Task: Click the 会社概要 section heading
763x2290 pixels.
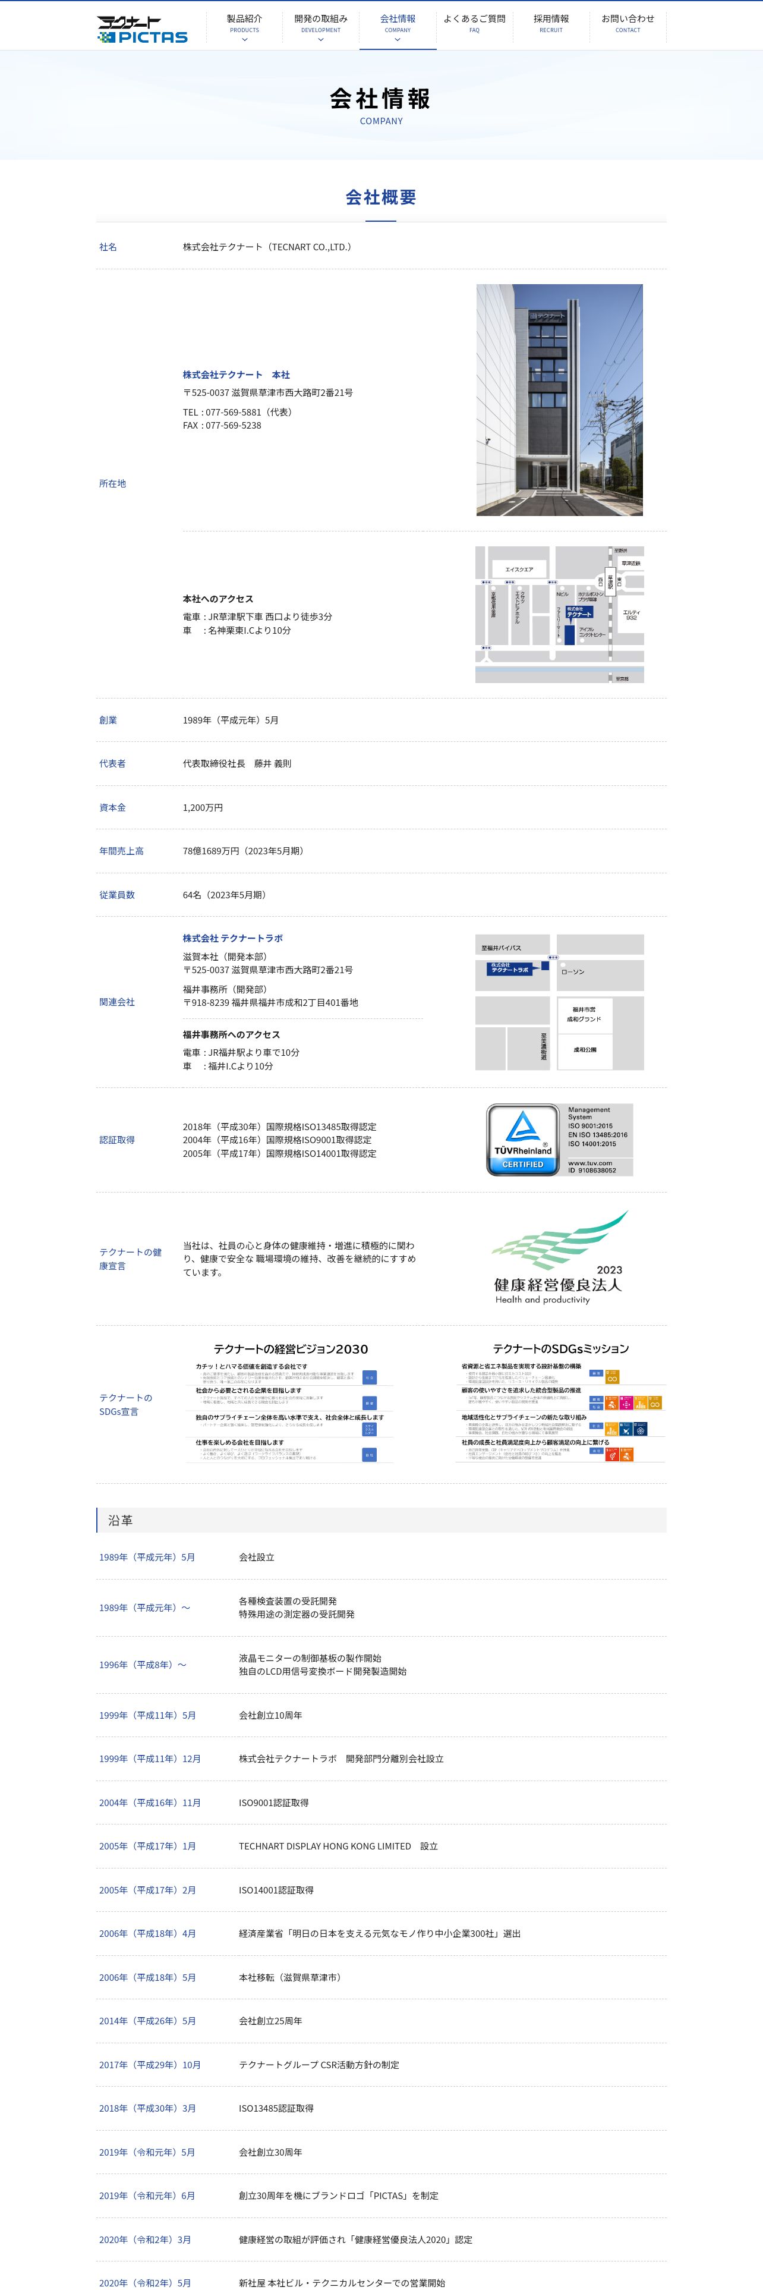Action: click(x=381, y=197)
